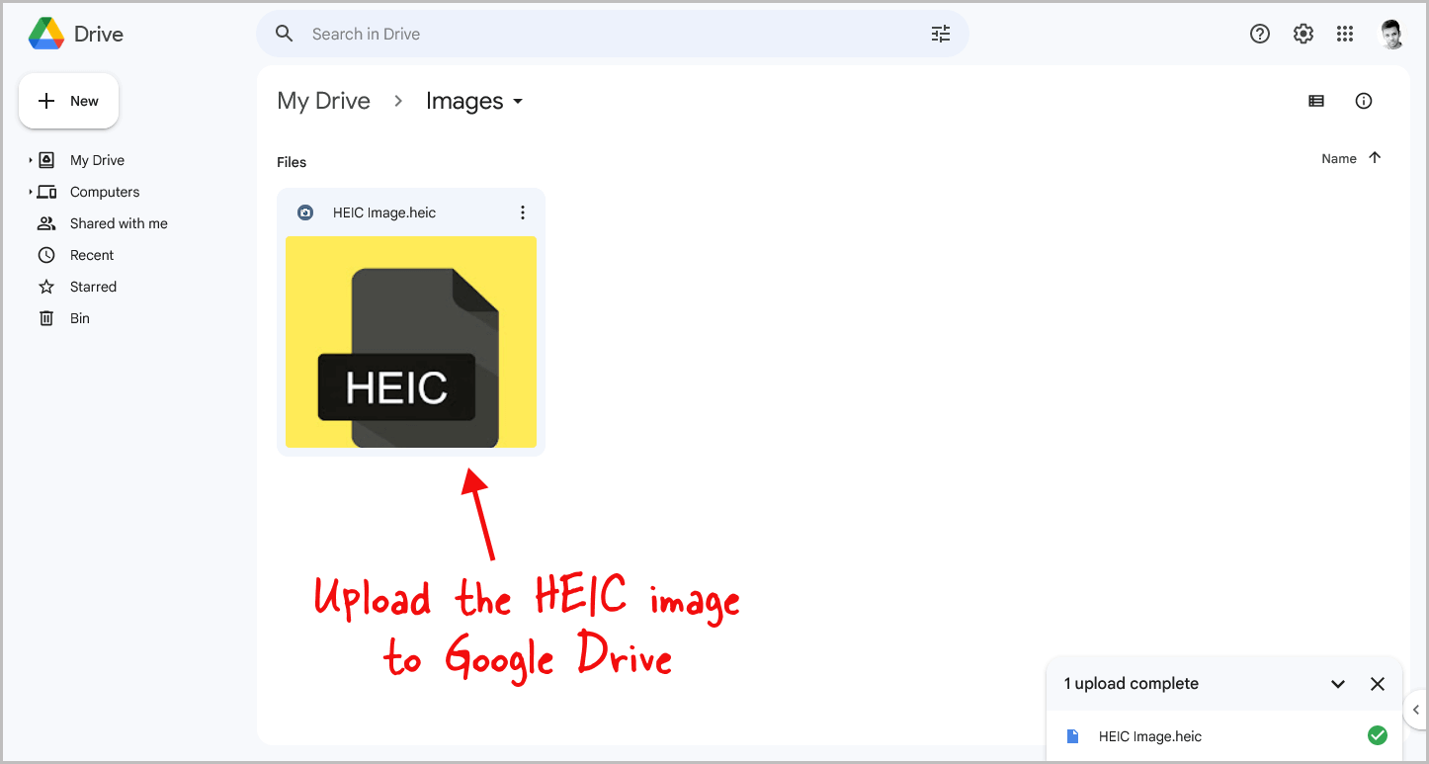Open the details info panel
This screenshot has width=1429, height=764.
pos(1364,100)
